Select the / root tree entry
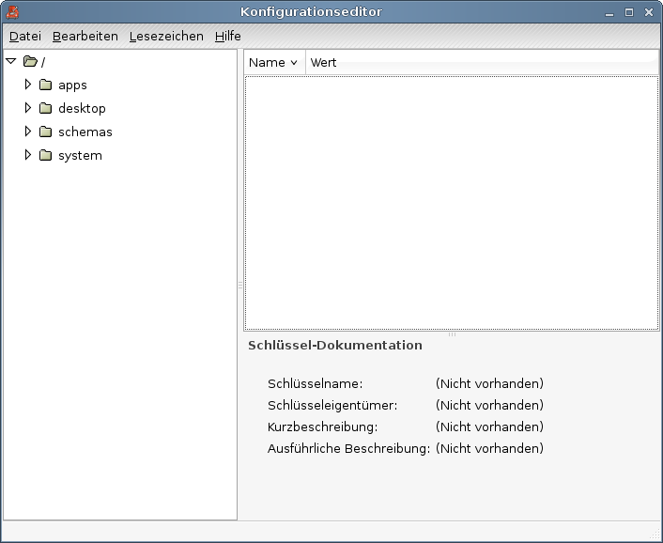Image resolution: width=663 pixels, height=543 pixels. 42,62
